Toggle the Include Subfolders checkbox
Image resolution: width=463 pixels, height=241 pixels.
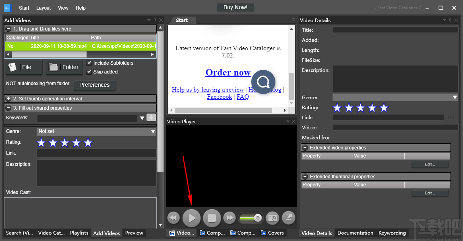click(89, 63)
